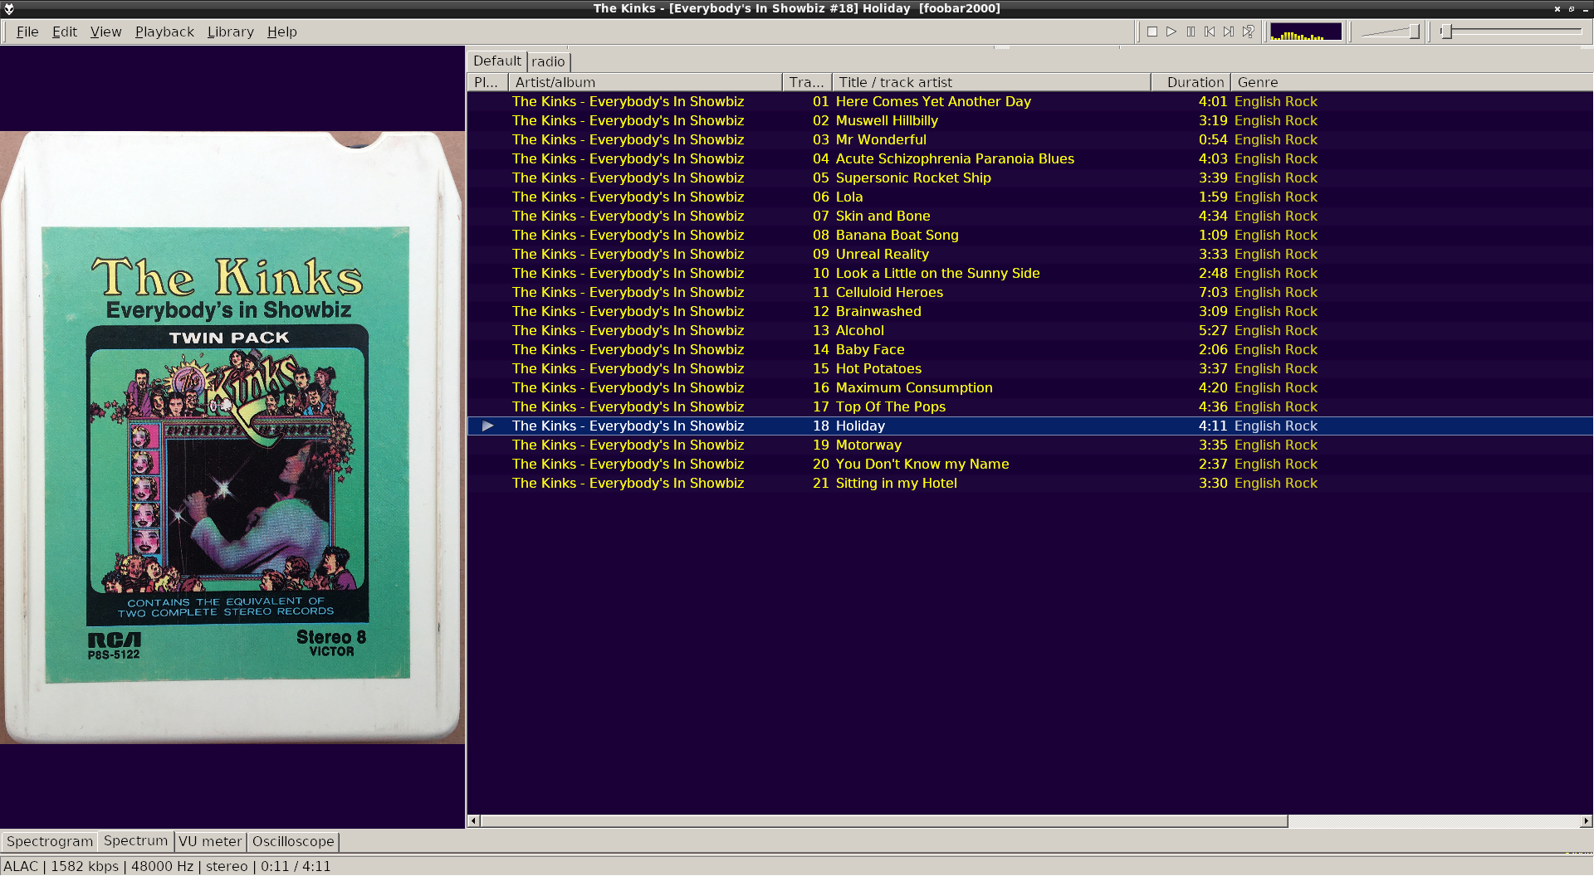The width and height of the screenshot is (1594, 876).
Task: Select track 17 Top Of The Pops
Action: [x=1029, y=406]
